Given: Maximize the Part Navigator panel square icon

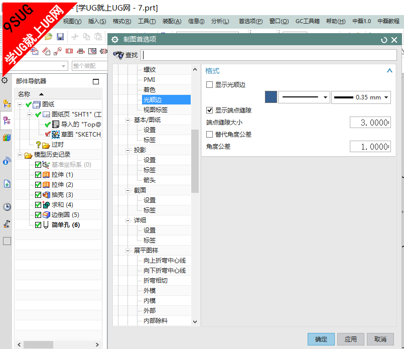Looking at the screenshot, I should point(96,82).
